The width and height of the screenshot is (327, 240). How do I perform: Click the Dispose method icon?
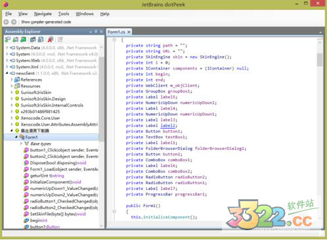[x=26, y=162]
